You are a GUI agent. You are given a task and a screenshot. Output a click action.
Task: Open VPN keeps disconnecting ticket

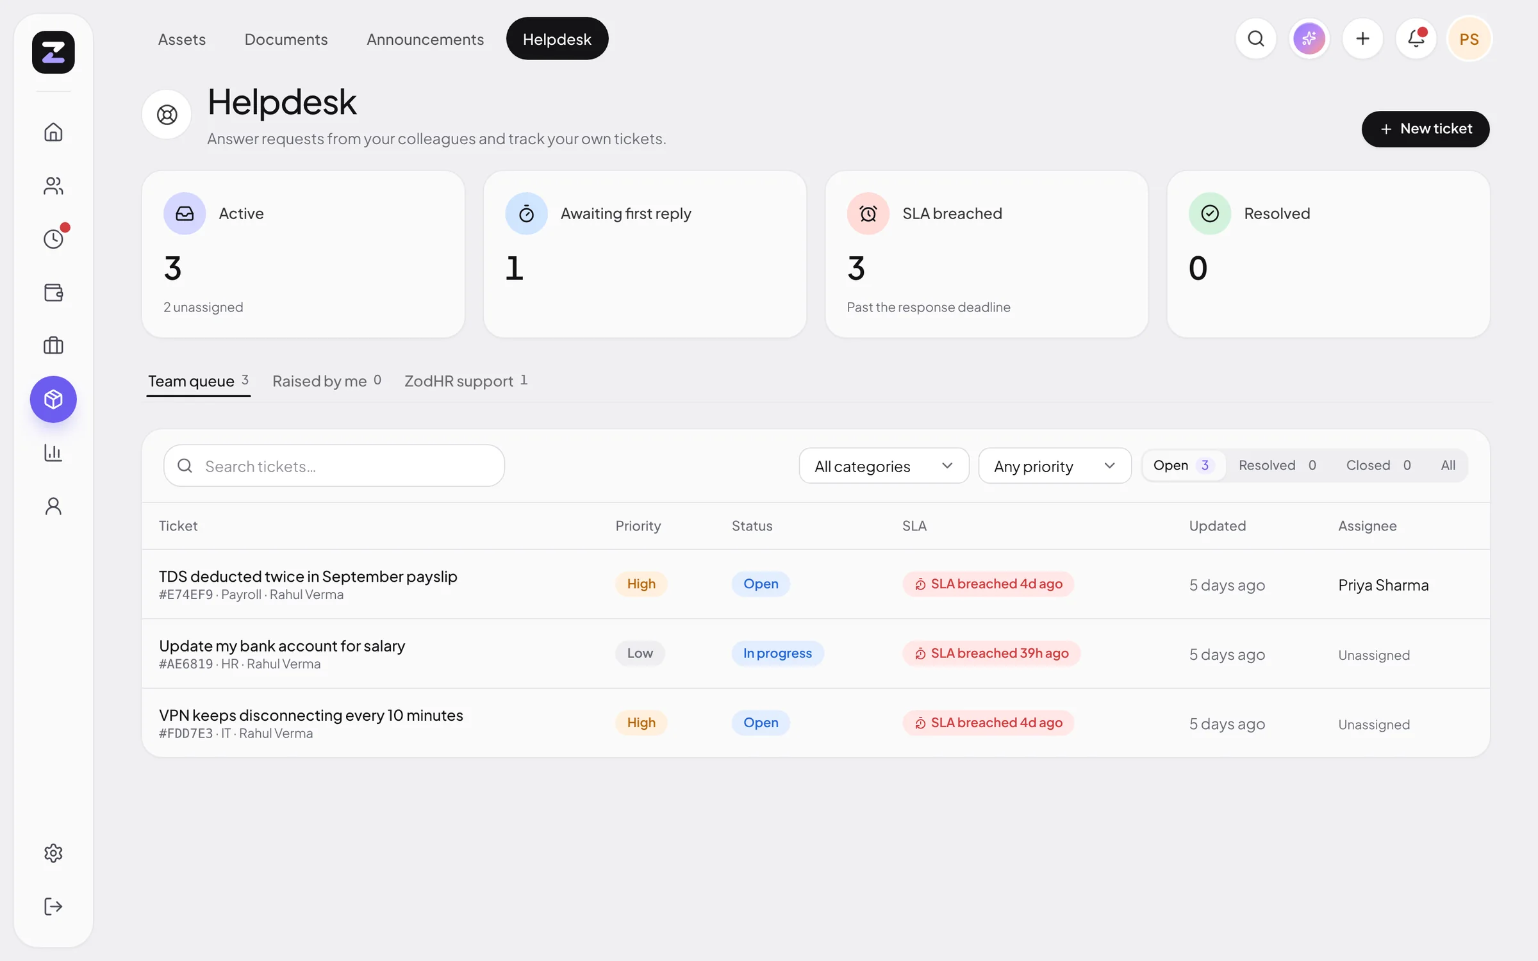click(x=815, y=723)
